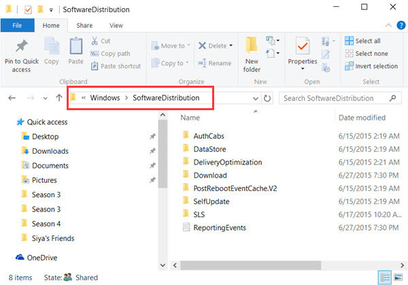The image size is (408, 285).
Task: Click the refresh icon beside address bar
Action: coord(267,99)
